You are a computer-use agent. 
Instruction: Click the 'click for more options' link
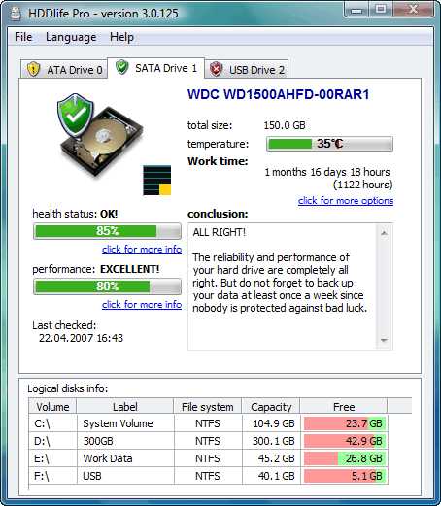coord(346,201)
